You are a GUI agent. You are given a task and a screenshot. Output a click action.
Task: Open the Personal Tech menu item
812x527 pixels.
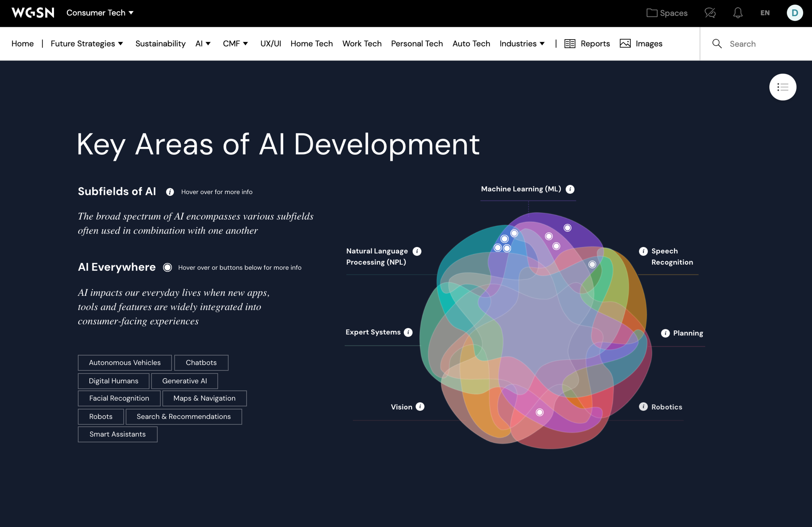[417, 43]
